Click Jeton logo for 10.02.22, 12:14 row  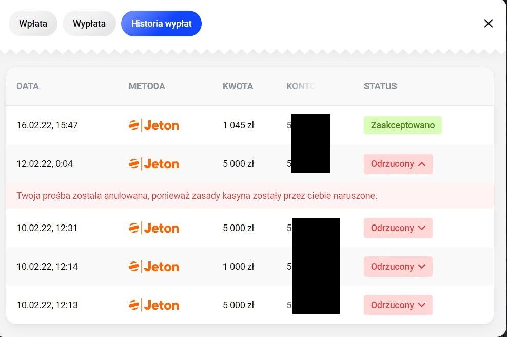pyautogui.click(x=153, y=267)
